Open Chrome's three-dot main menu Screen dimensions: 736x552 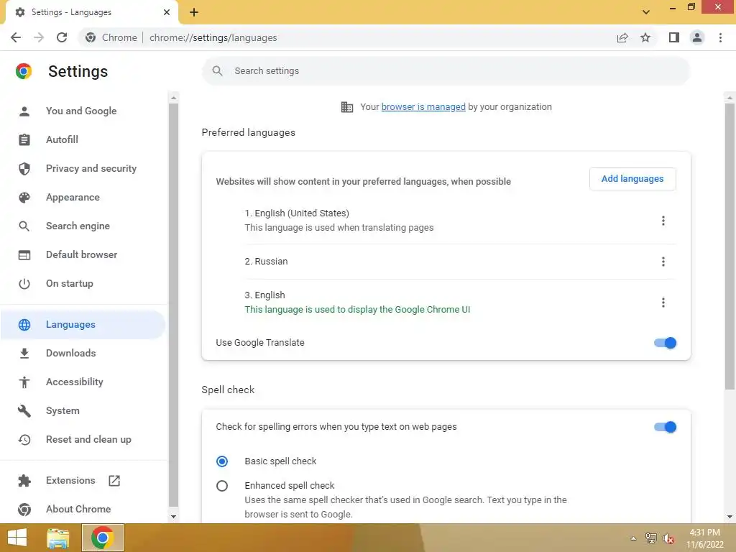click(x=720, y=37)
